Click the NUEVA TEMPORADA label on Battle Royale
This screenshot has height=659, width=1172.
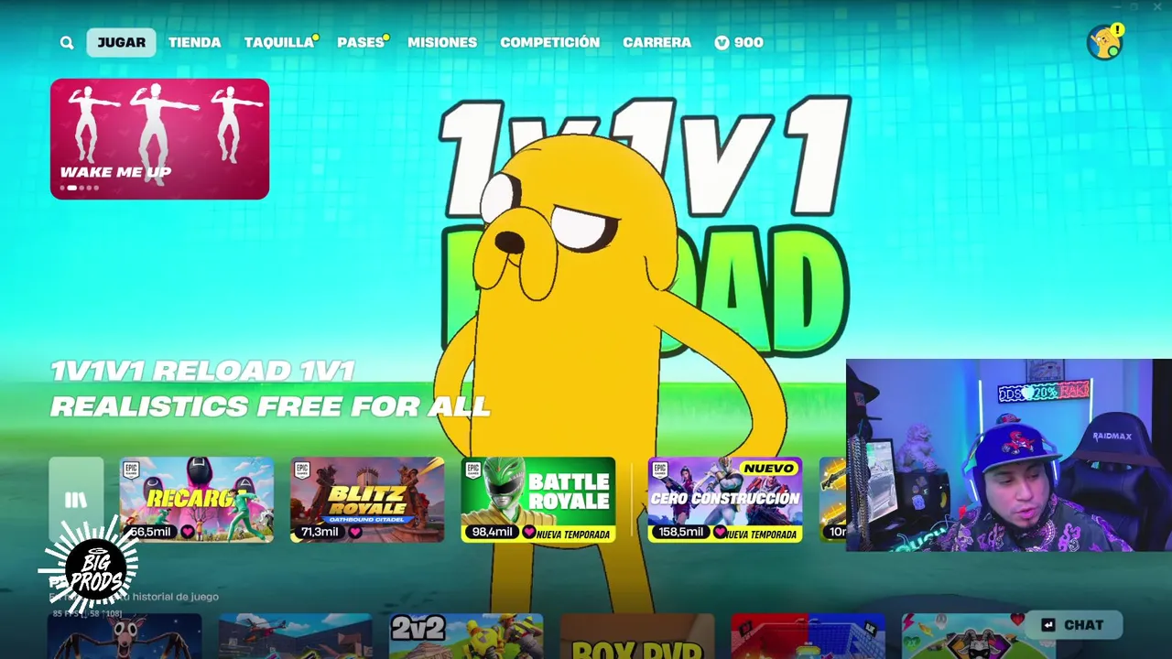point(573,535)
